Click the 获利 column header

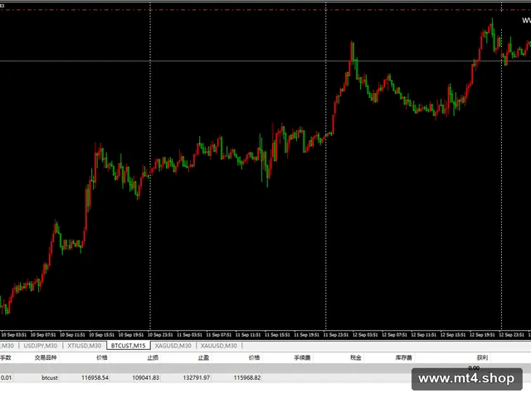[x=482, y=357]
